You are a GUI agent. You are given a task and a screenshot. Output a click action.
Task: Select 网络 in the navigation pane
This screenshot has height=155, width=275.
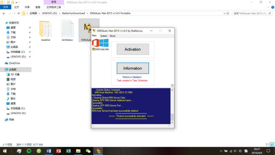click(11, 120)
